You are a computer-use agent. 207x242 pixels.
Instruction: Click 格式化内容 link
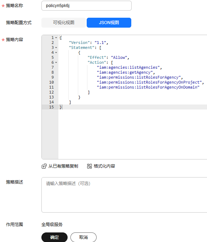coord(104,166)
